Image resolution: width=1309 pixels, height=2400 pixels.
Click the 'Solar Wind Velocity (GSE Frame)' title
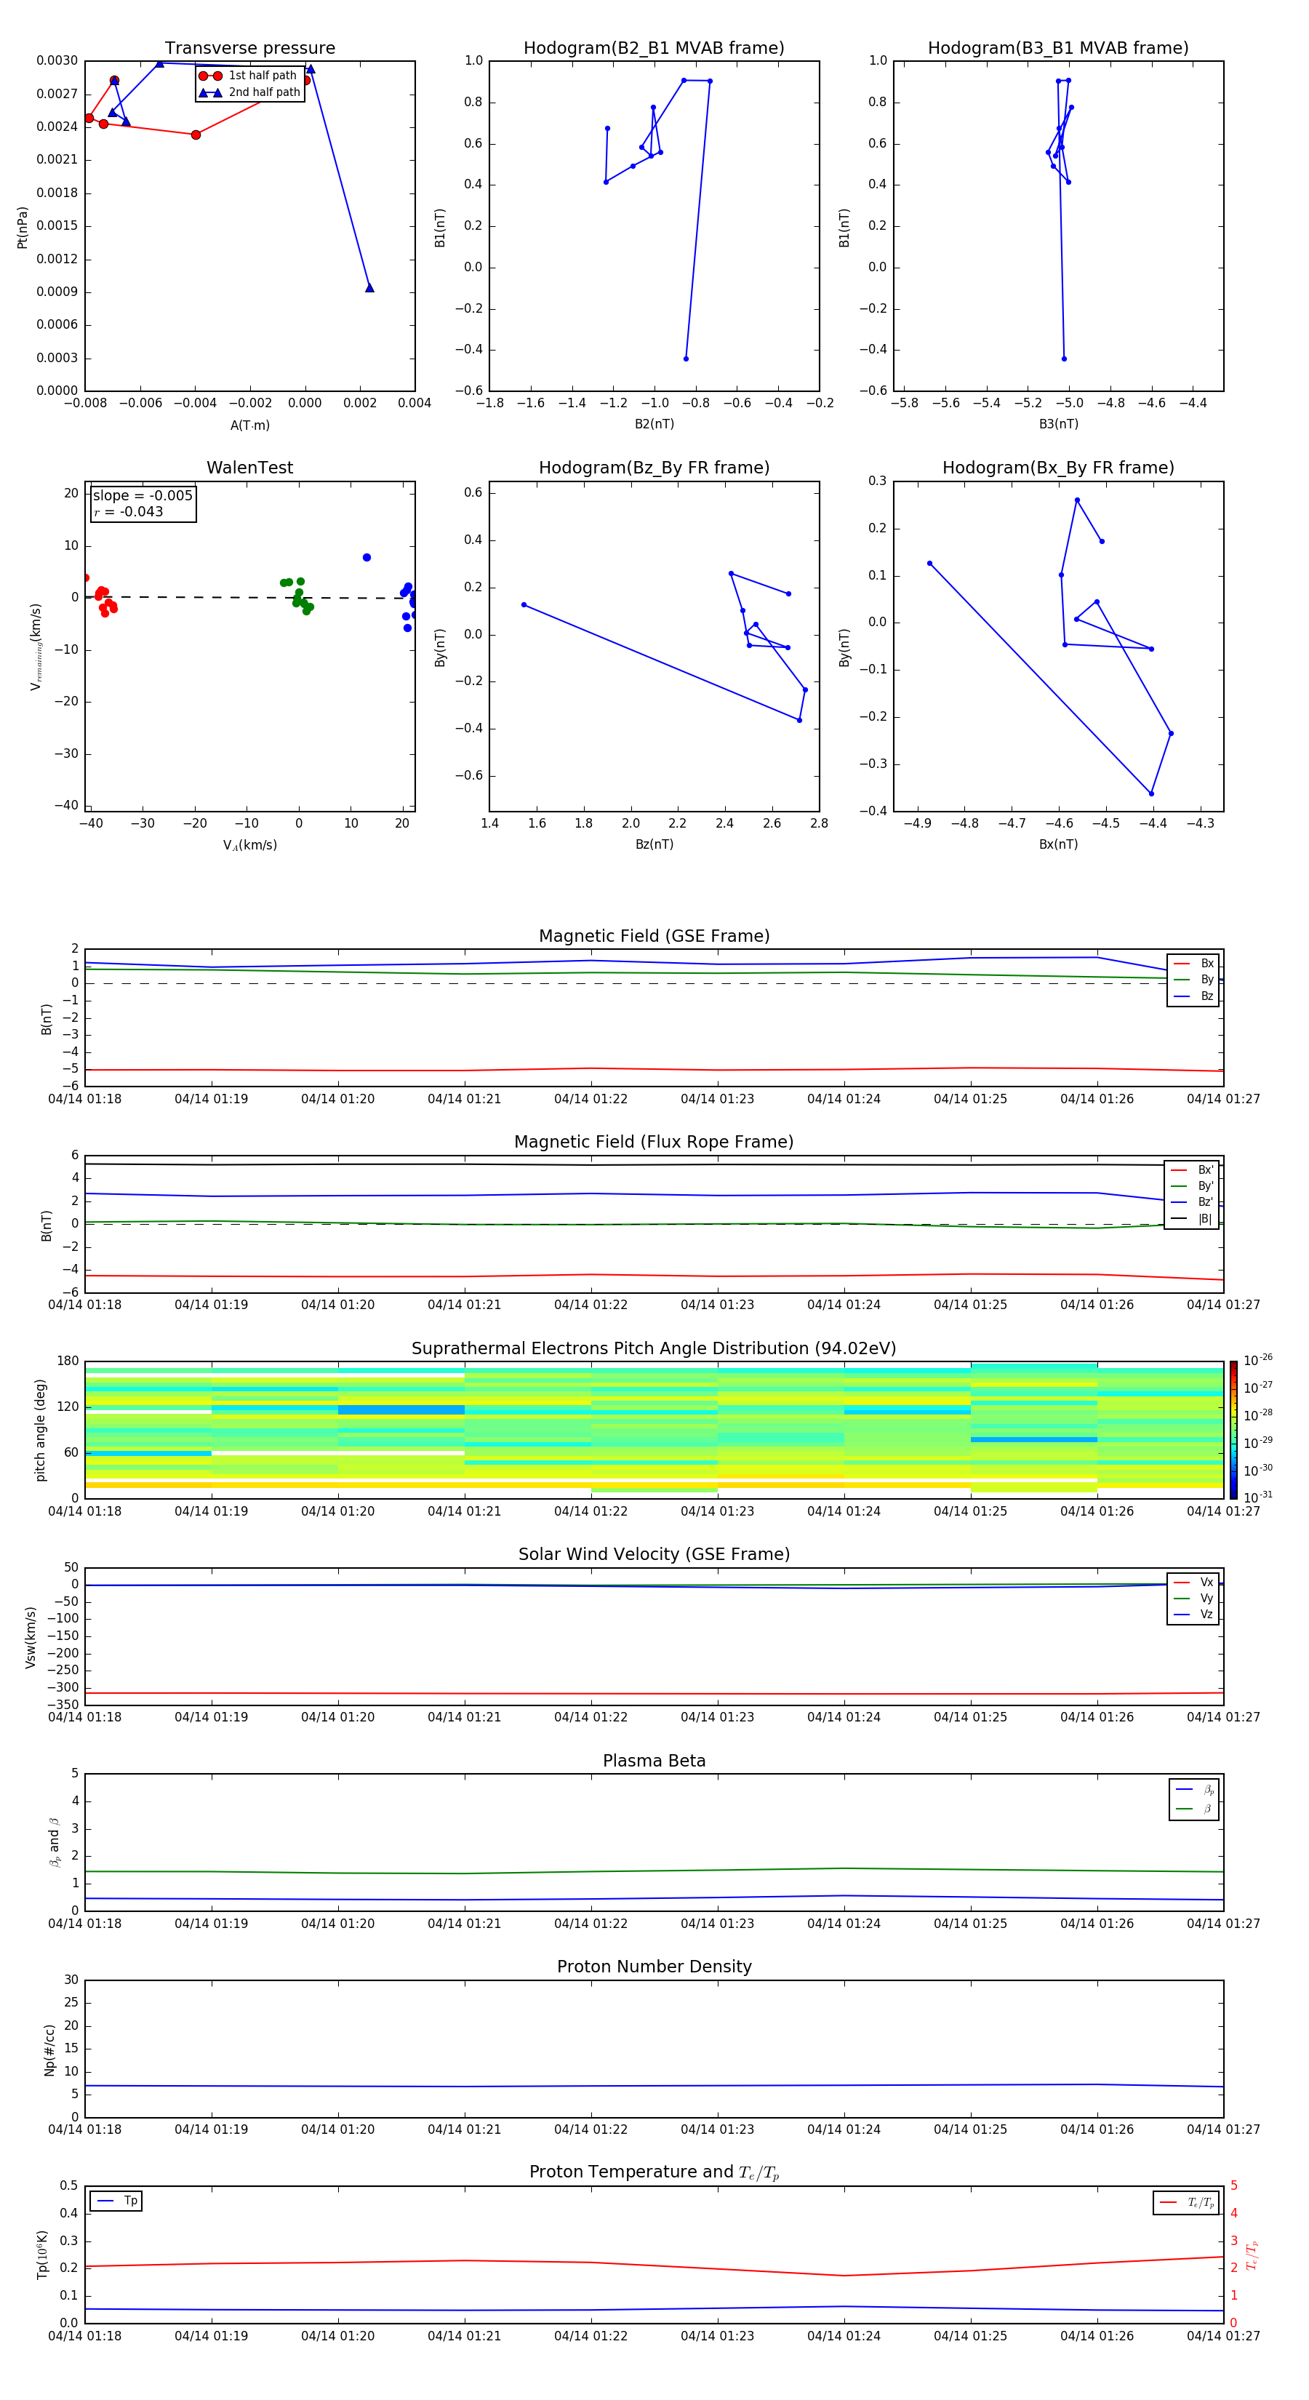pyautogui.click(x=654, y=1554)
